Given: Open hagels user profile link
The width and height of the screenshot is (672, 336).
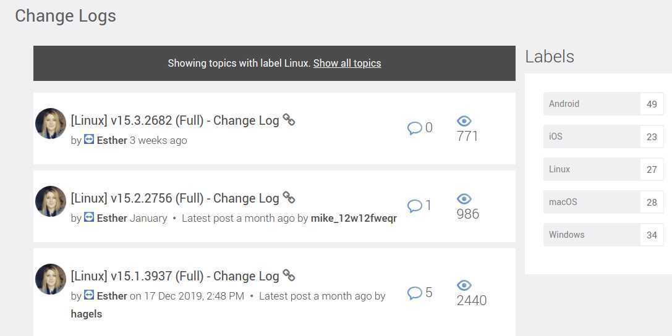Looking at the screenshot, I should (x=87, y=314).
